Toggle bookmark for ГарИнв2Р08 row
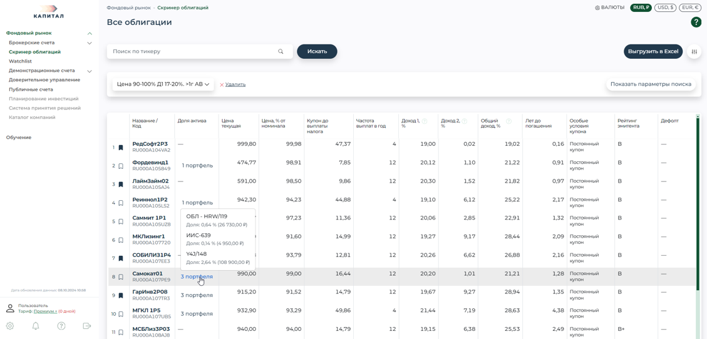 (121, 295)
